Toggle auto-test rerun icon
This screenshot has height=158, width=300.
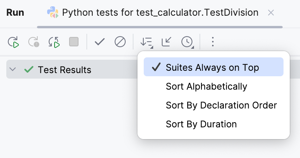tap(54, 42)
